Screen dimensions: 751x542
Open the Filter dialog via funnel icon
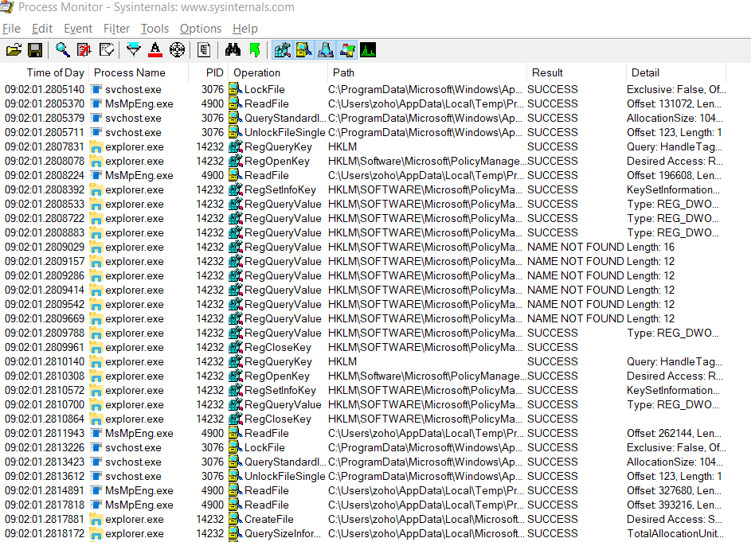pyautogui.click(x=133, y=50)
